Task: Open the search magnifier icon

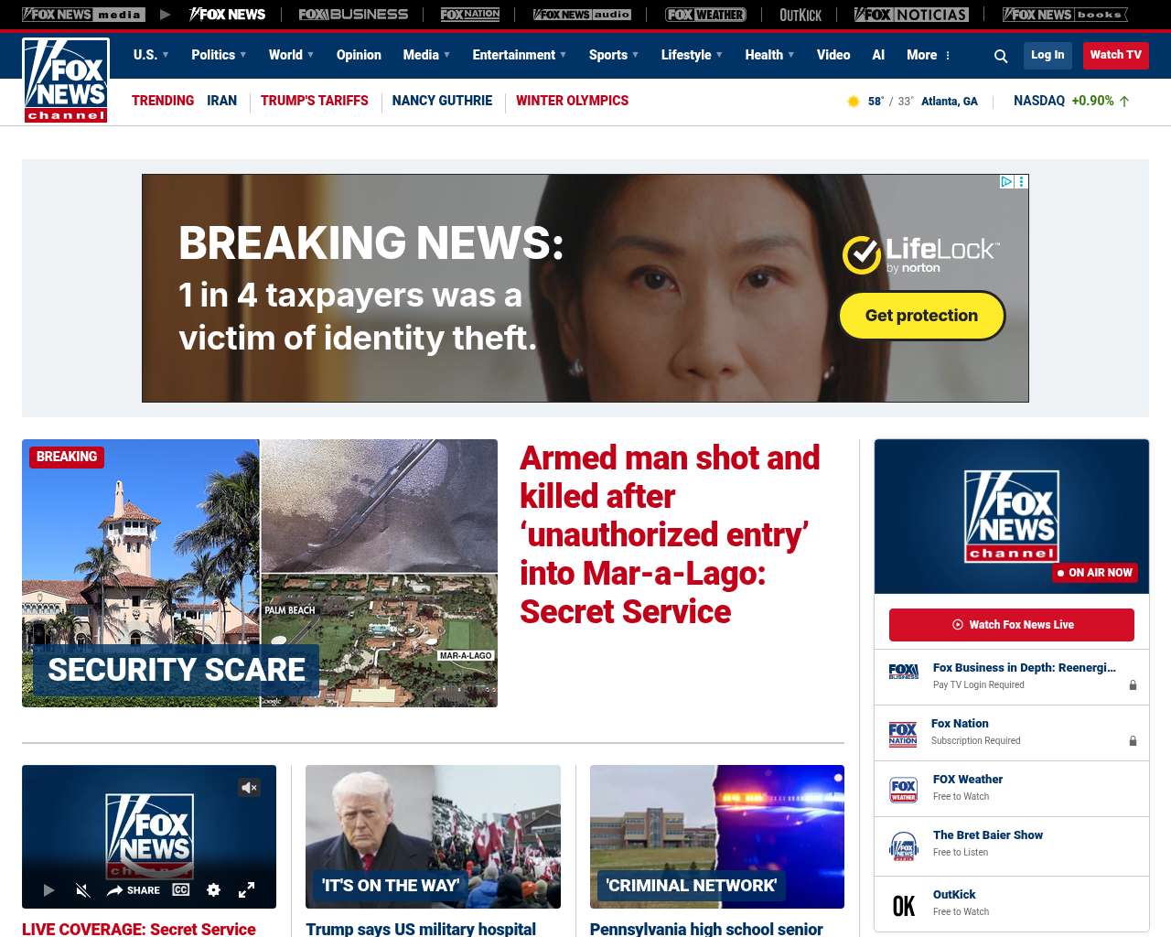Action: pyautogui.click(x=1001, y=56)
